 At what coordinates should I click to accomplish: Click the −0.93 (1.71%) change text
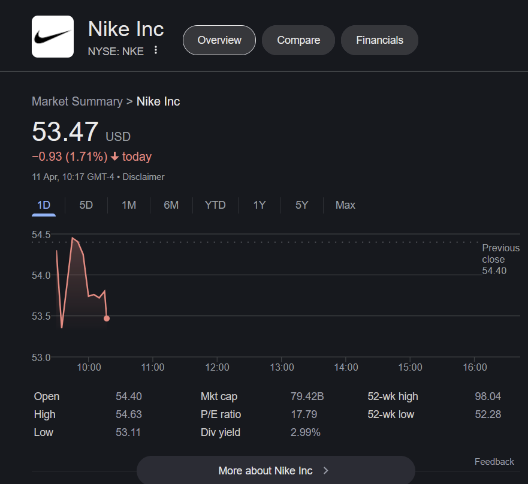tap(70, 157)
